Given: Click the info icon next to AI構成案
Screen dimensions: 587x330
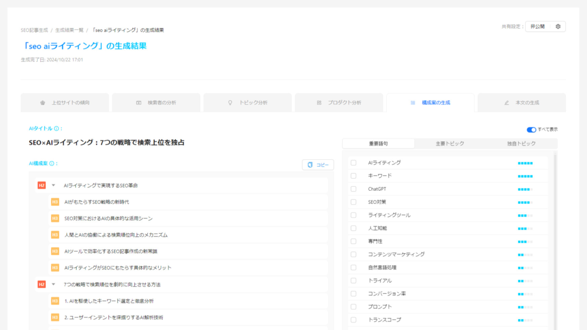Looking at the screenshot, I should click(52, 163).
